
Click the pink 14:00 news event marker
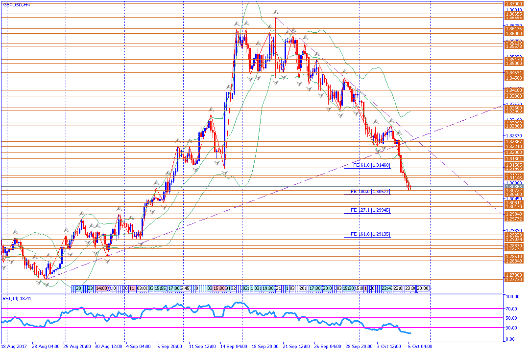pos(102,288)
